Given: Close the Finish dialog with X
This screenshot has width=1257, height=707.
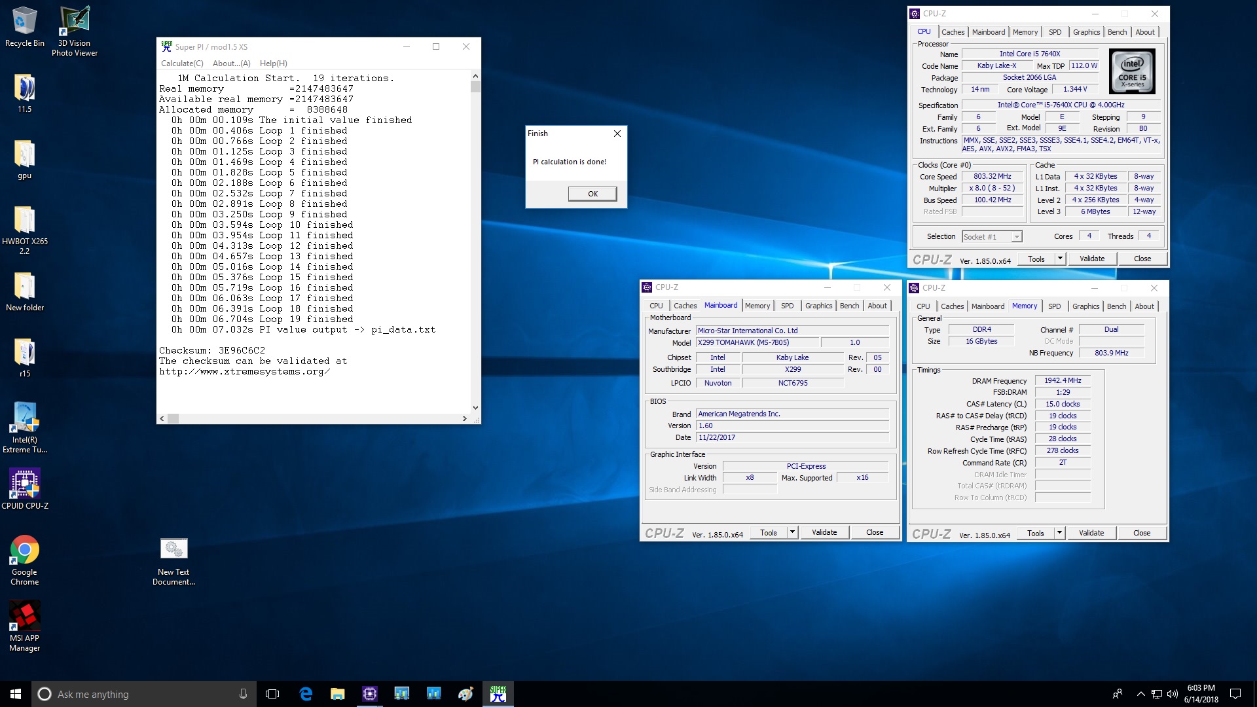Looking at the screenshot, I should pyautogui.click(x=617, y=134).
